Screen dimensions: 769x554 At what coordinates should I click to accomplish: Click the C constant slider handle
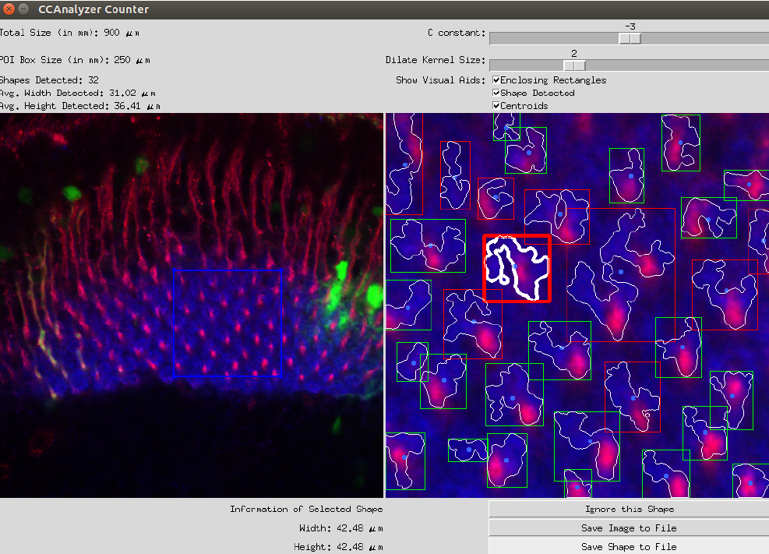630,39
